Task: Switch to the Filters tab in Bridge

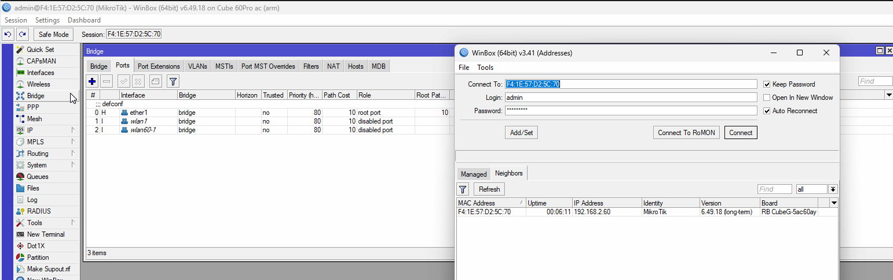Action: pyautogui.click(x=311, y=66)
